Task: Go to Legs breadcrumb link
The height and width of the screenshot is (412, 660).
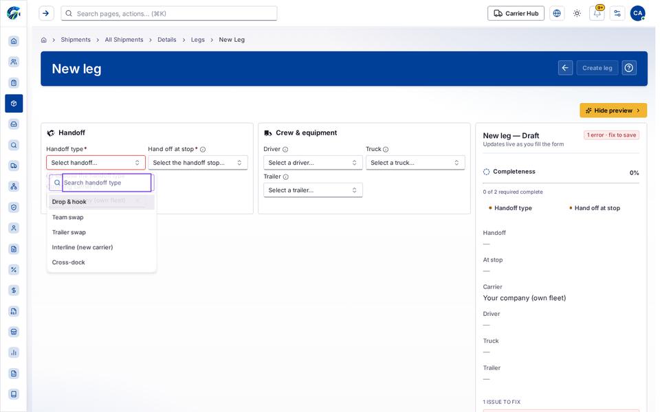Action: coord(198,40)
